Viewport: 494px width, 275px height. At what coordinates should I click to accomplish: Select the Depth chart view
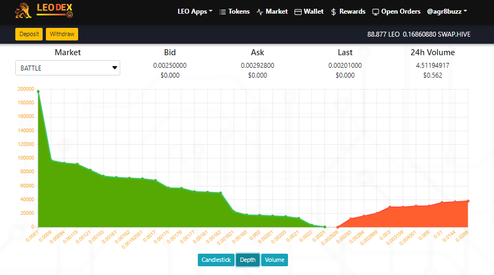(248, 260)
